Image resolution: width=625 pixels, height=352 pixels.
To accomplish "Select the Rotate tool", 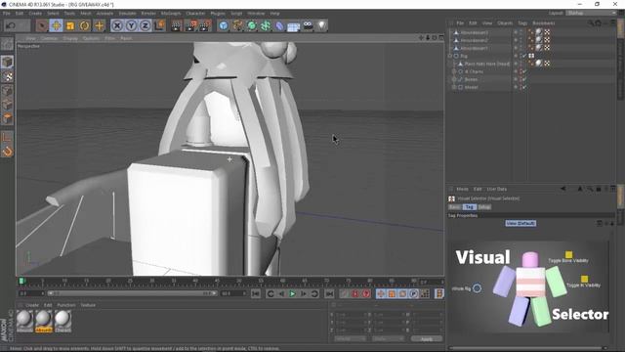I will [x=85, y=26].
